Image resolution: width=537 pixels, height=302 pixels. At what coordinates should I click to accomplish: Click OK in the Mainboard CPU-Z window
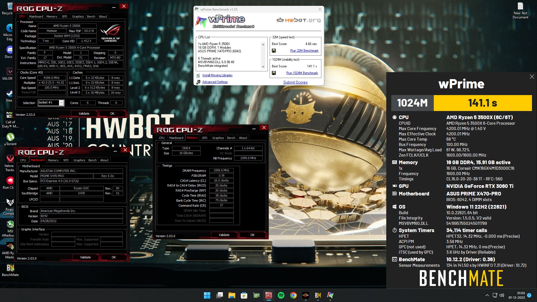click(114, 257)
